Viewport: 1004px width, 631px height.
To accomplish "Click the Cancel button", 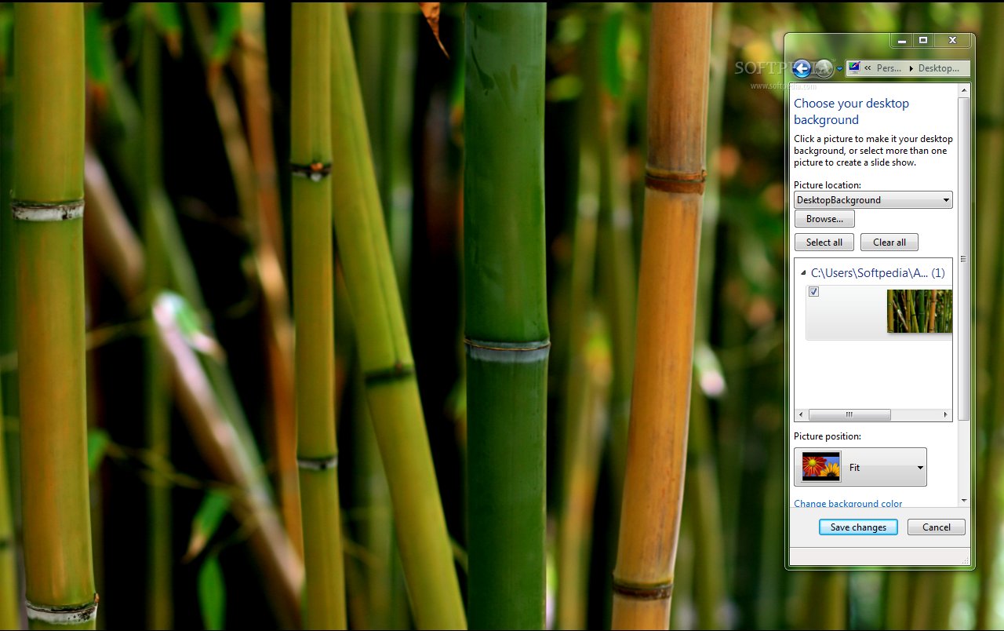I will point(936,527).
